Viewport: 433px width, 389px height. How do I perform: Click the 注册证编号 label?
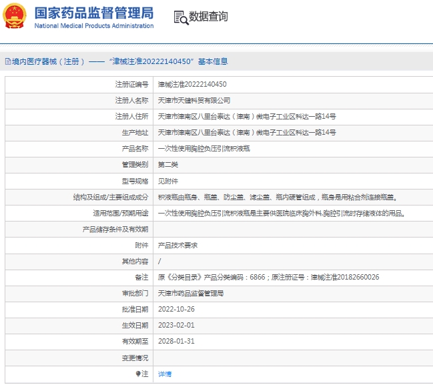tap(131, 84)
